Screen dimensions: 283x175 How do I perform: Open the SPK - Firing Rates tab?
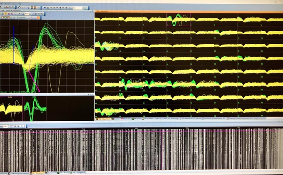pyautogui.click(x=78, y=172)
